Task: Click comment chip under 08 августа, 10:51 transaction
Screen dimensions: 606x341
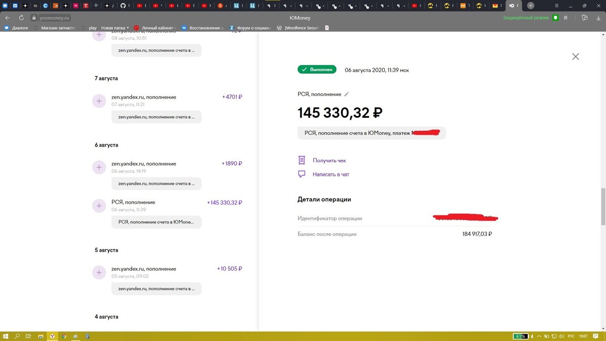Action: pyautogui.click(x=156, y=50)
